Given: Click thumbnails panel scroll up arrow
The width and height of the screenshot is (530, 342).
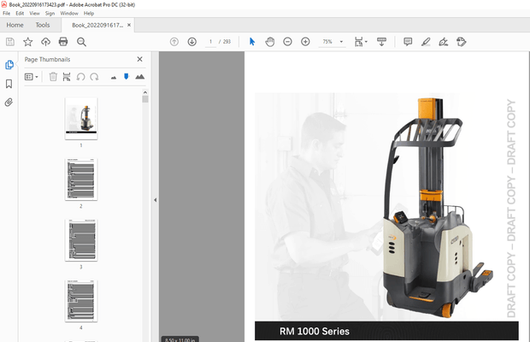Looking at the screenshot, I should [145, 92].
